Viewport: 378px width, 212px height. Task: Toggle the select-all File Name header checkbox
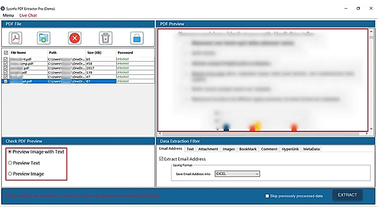pos(6,52)
